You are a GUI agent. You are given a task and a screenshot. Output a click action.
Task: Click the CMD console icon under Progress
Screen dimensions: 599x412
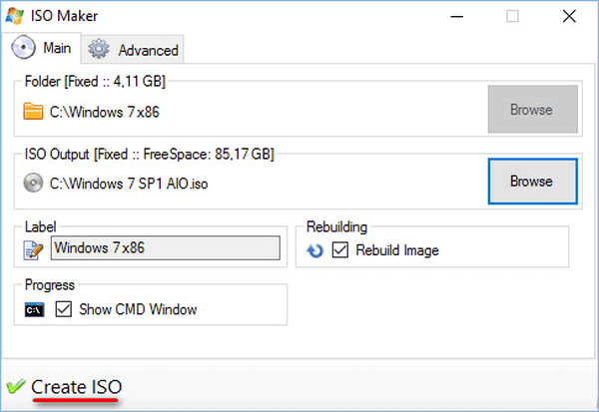[x=35, y=309]
